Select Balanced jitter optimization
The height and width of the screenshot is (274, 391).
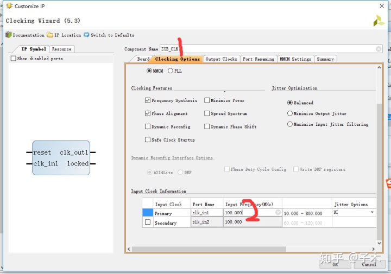(290, 103)
